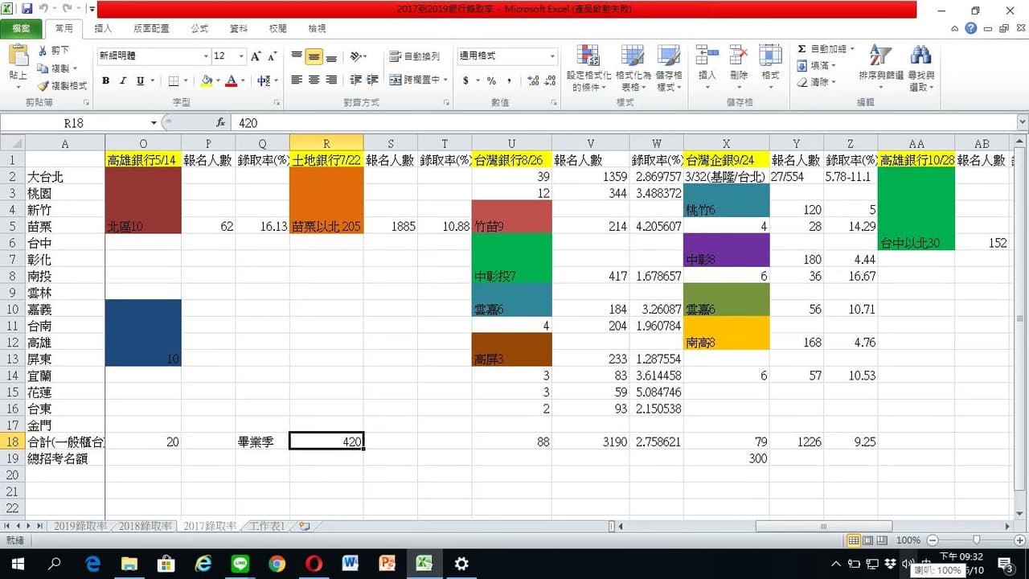Open the font name dropdown (新細明體)
The height and width of the screenshot is (579, 1029).
(x=205, y=56)
